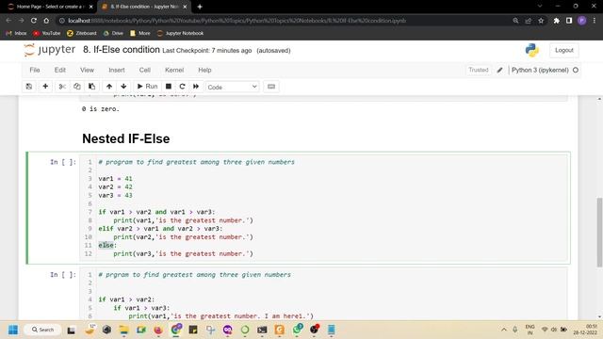Open a new browser tab
Image resolution: width=603 pixels, height=339 pixels.
(x=200, y=7)
